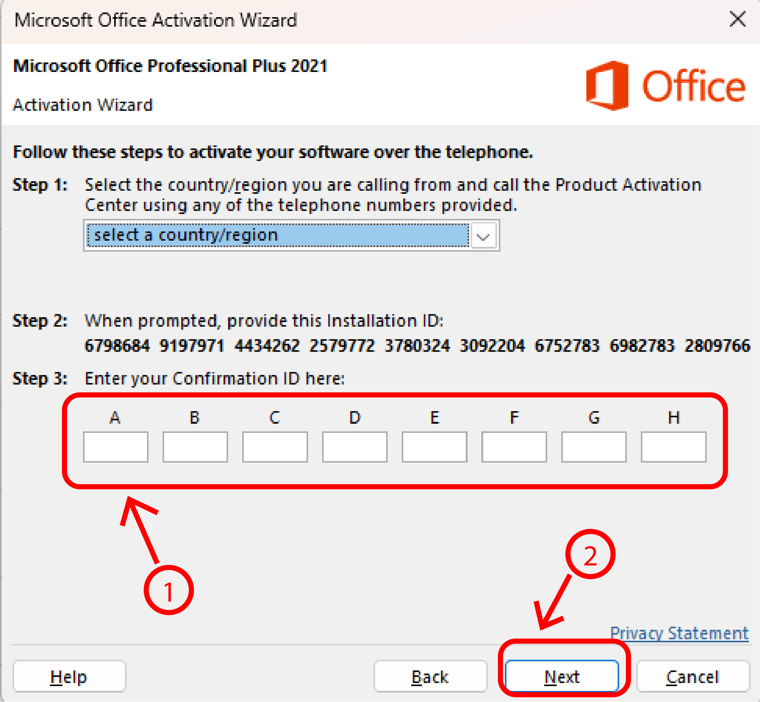The width and height of the screenshot is (760, 702).
Task: Select the Confirmation ID field G
Action: (594, 447)
